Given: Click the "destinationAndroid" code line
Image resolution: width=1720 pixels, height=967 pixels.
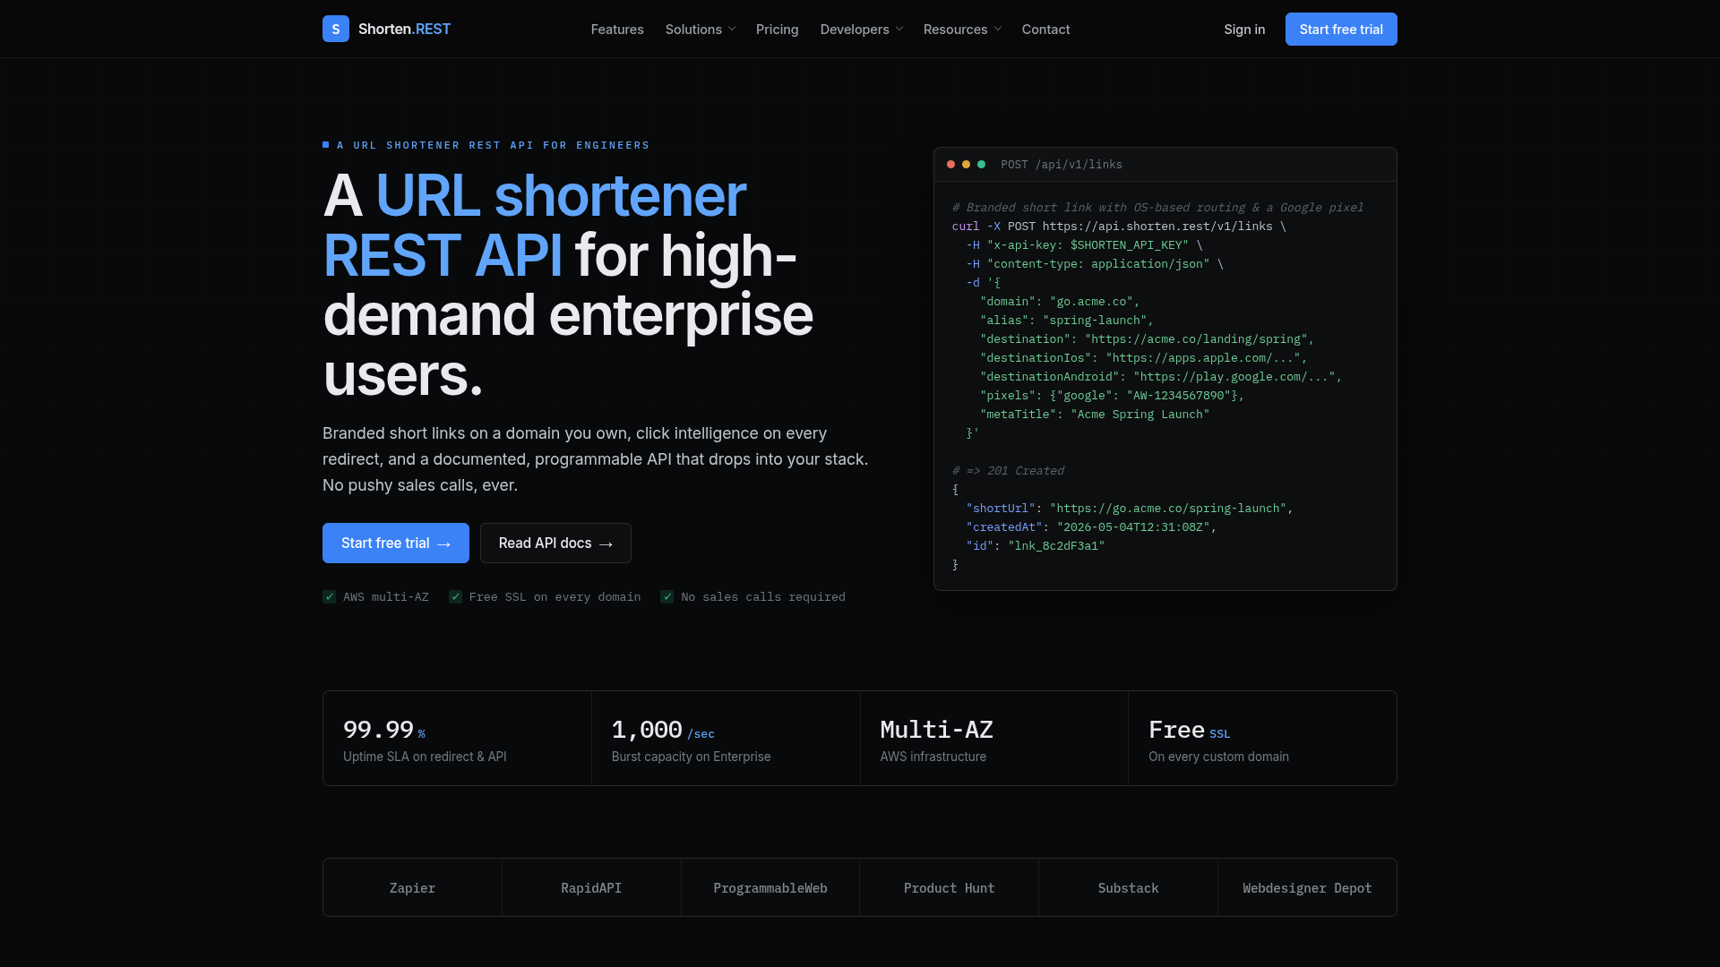Looking at the screenshot, I should point(1161,377).
